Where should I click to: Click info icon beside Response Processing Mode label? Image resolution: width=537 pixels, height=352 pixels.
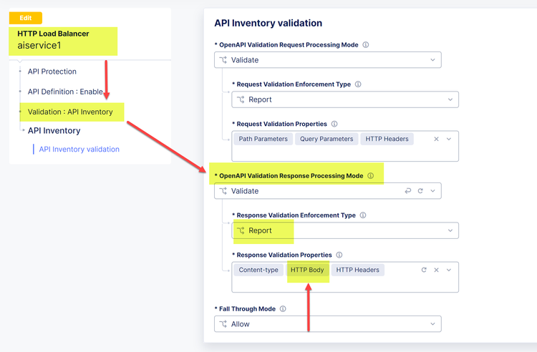[x=370, y=176]
